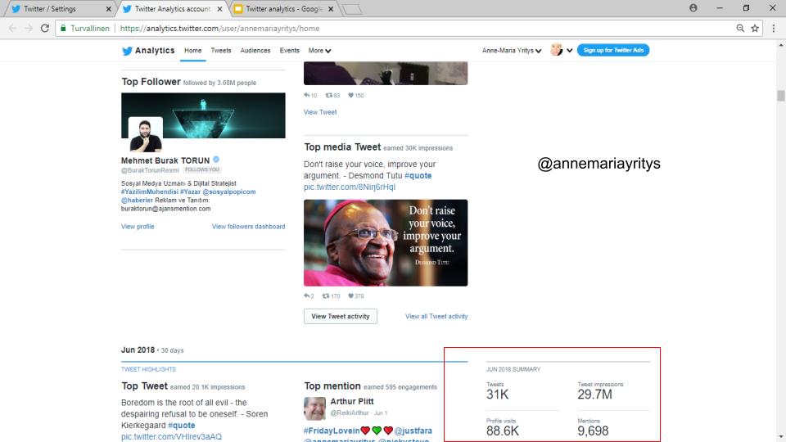Screen dimensions: 786x442
Task: Click @sosyalpopicom mention link
Action: coord(229,192)
